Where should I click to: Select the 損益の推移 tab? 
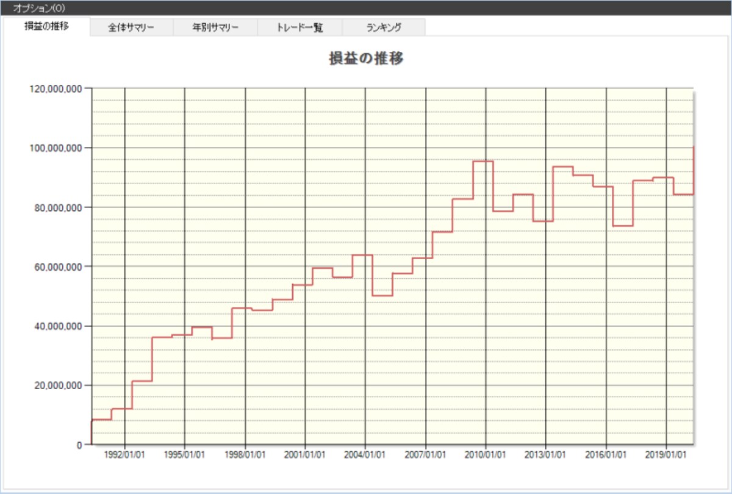(x=46, y=27)
